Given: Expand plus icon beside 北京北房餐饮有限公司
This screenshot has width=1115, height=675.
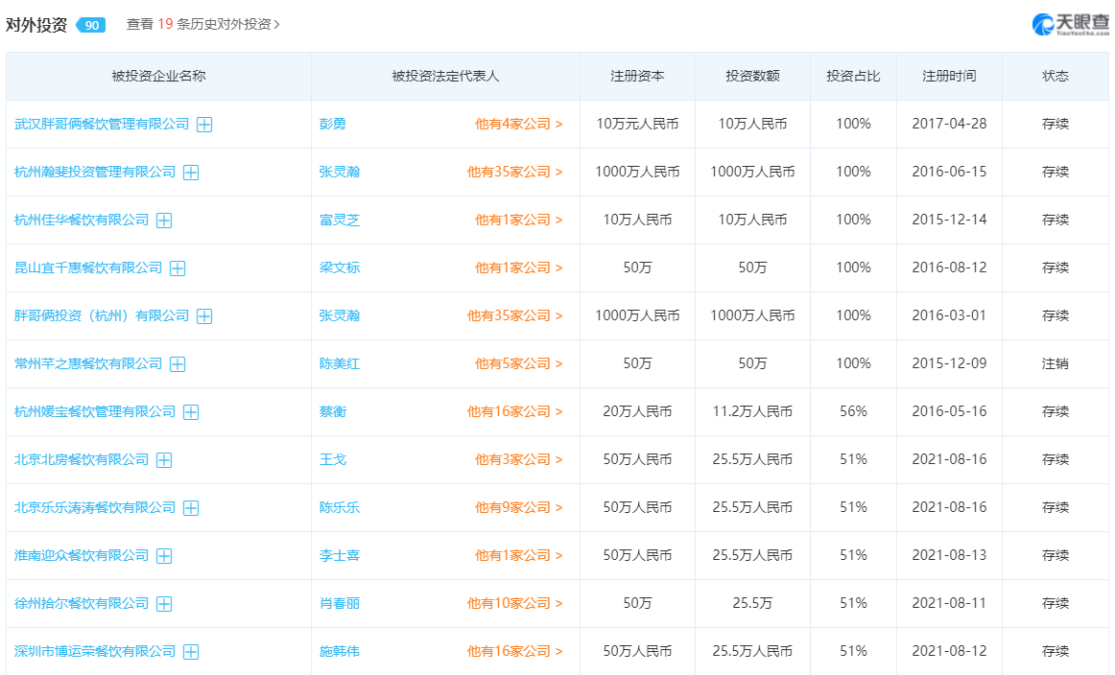Looking at the screenshot, I should click(164, 460).
